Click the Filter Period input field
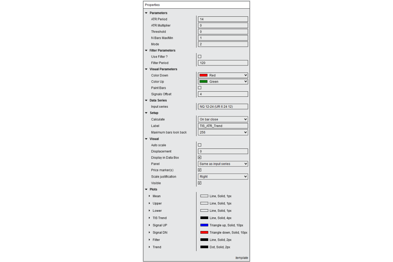393x262 pixels. coord(223,63)
